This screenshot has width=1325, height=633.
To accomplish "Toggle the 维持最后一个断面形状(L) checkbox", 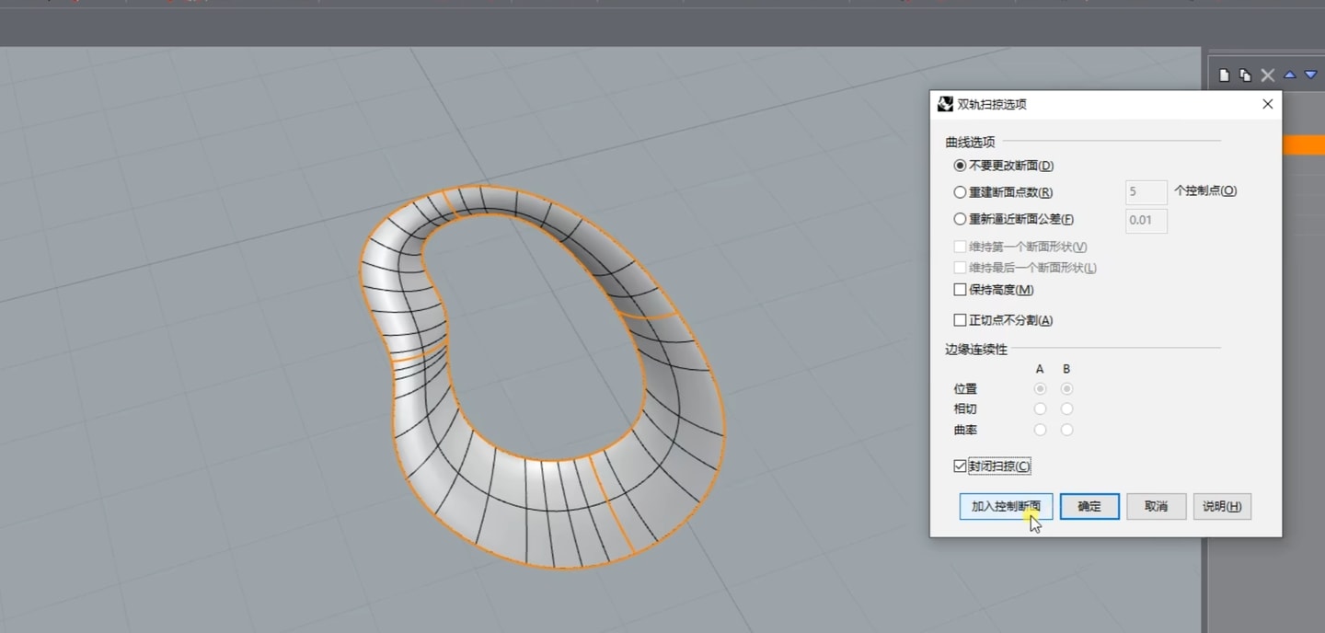I will 960,268.
